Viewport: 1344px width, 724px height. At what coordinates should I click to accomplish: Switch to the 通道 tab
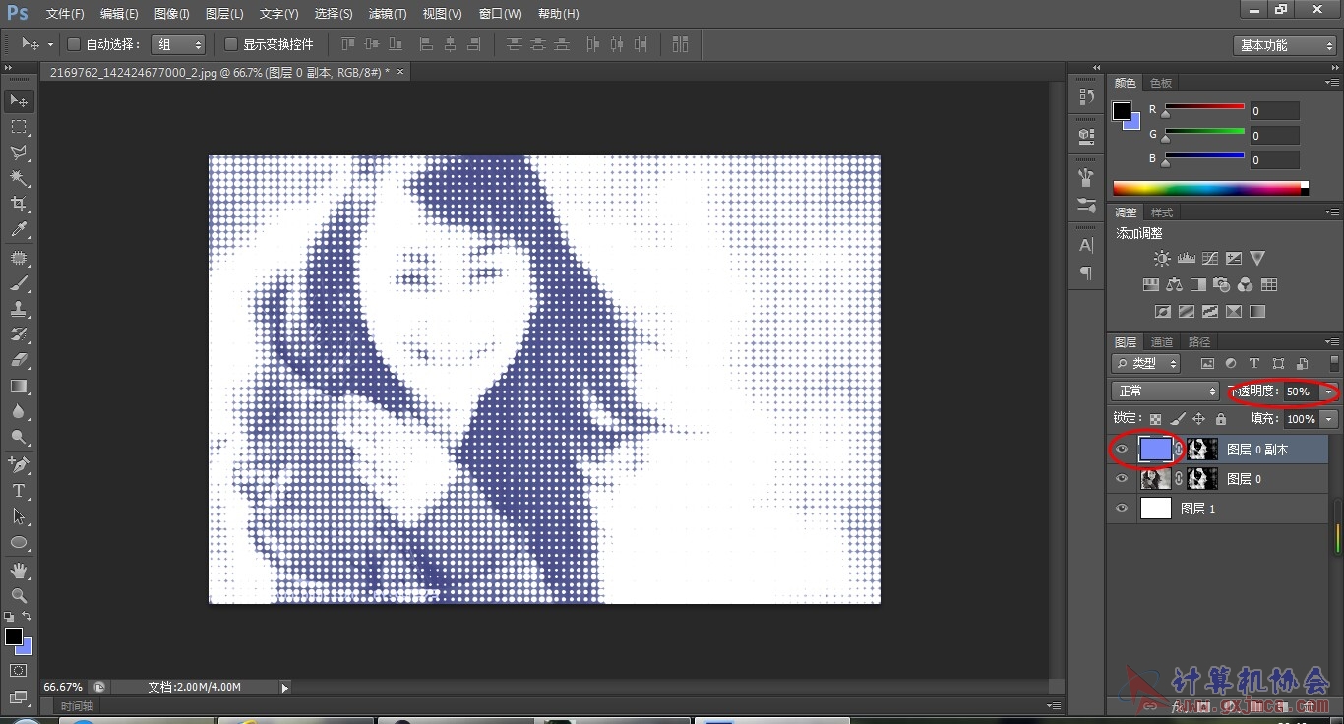click(1162, 342)
